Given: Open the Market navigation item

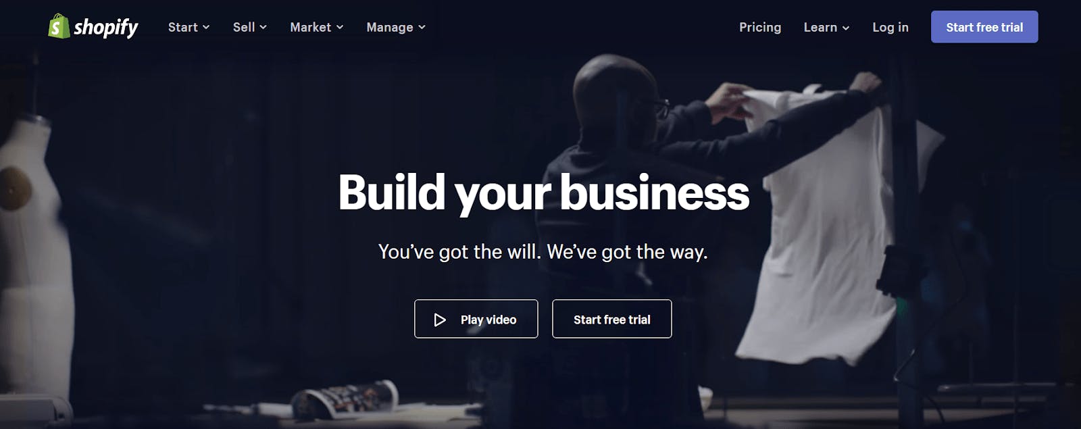Looking at the screenshot, I should coord(311,27).
